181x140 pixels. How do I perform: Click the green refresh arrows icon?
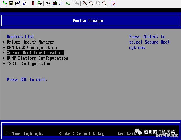tap(39, 3)
